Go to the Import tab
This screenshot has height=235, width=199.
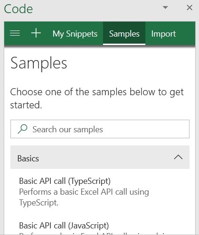click(163, 34)
